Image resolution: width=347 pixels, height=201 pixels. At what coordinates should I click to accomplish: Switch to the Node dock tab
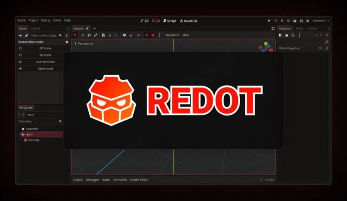299,29
